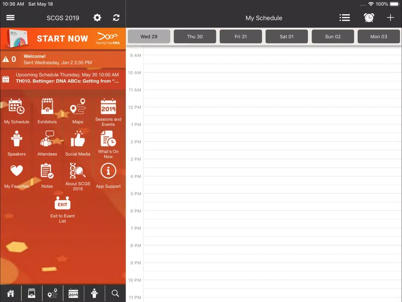Tap the battery indicator icon
The image size is (402, 302).
395,4
